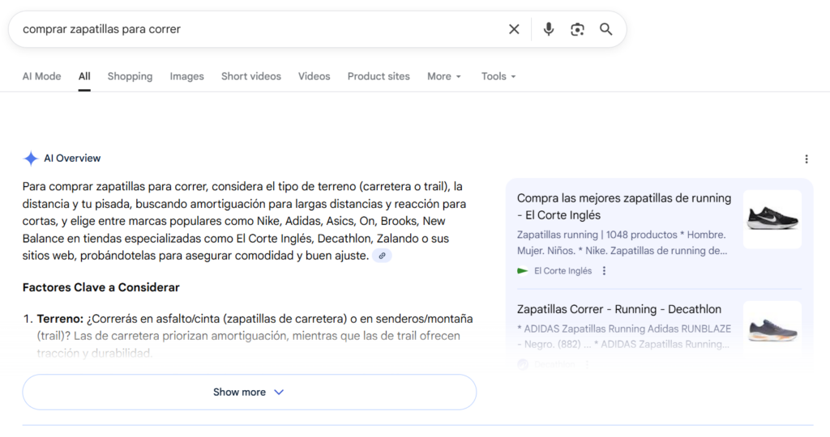Screen dimensions: 830x437
Task: Open the Product sites tab
Action: 379,76
